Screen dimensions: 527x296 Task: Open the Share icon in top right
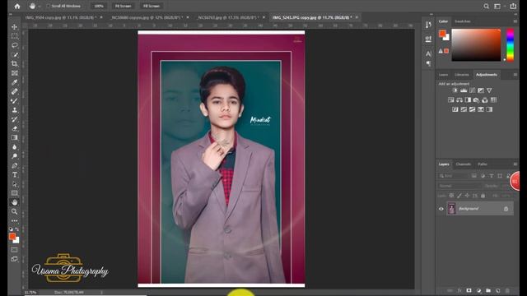513,6
